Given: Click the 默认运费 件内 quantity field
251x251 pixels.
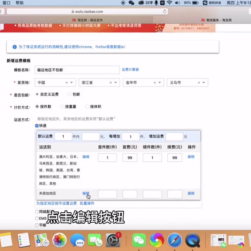Looking at the screenshot, I should coord(63,137).
